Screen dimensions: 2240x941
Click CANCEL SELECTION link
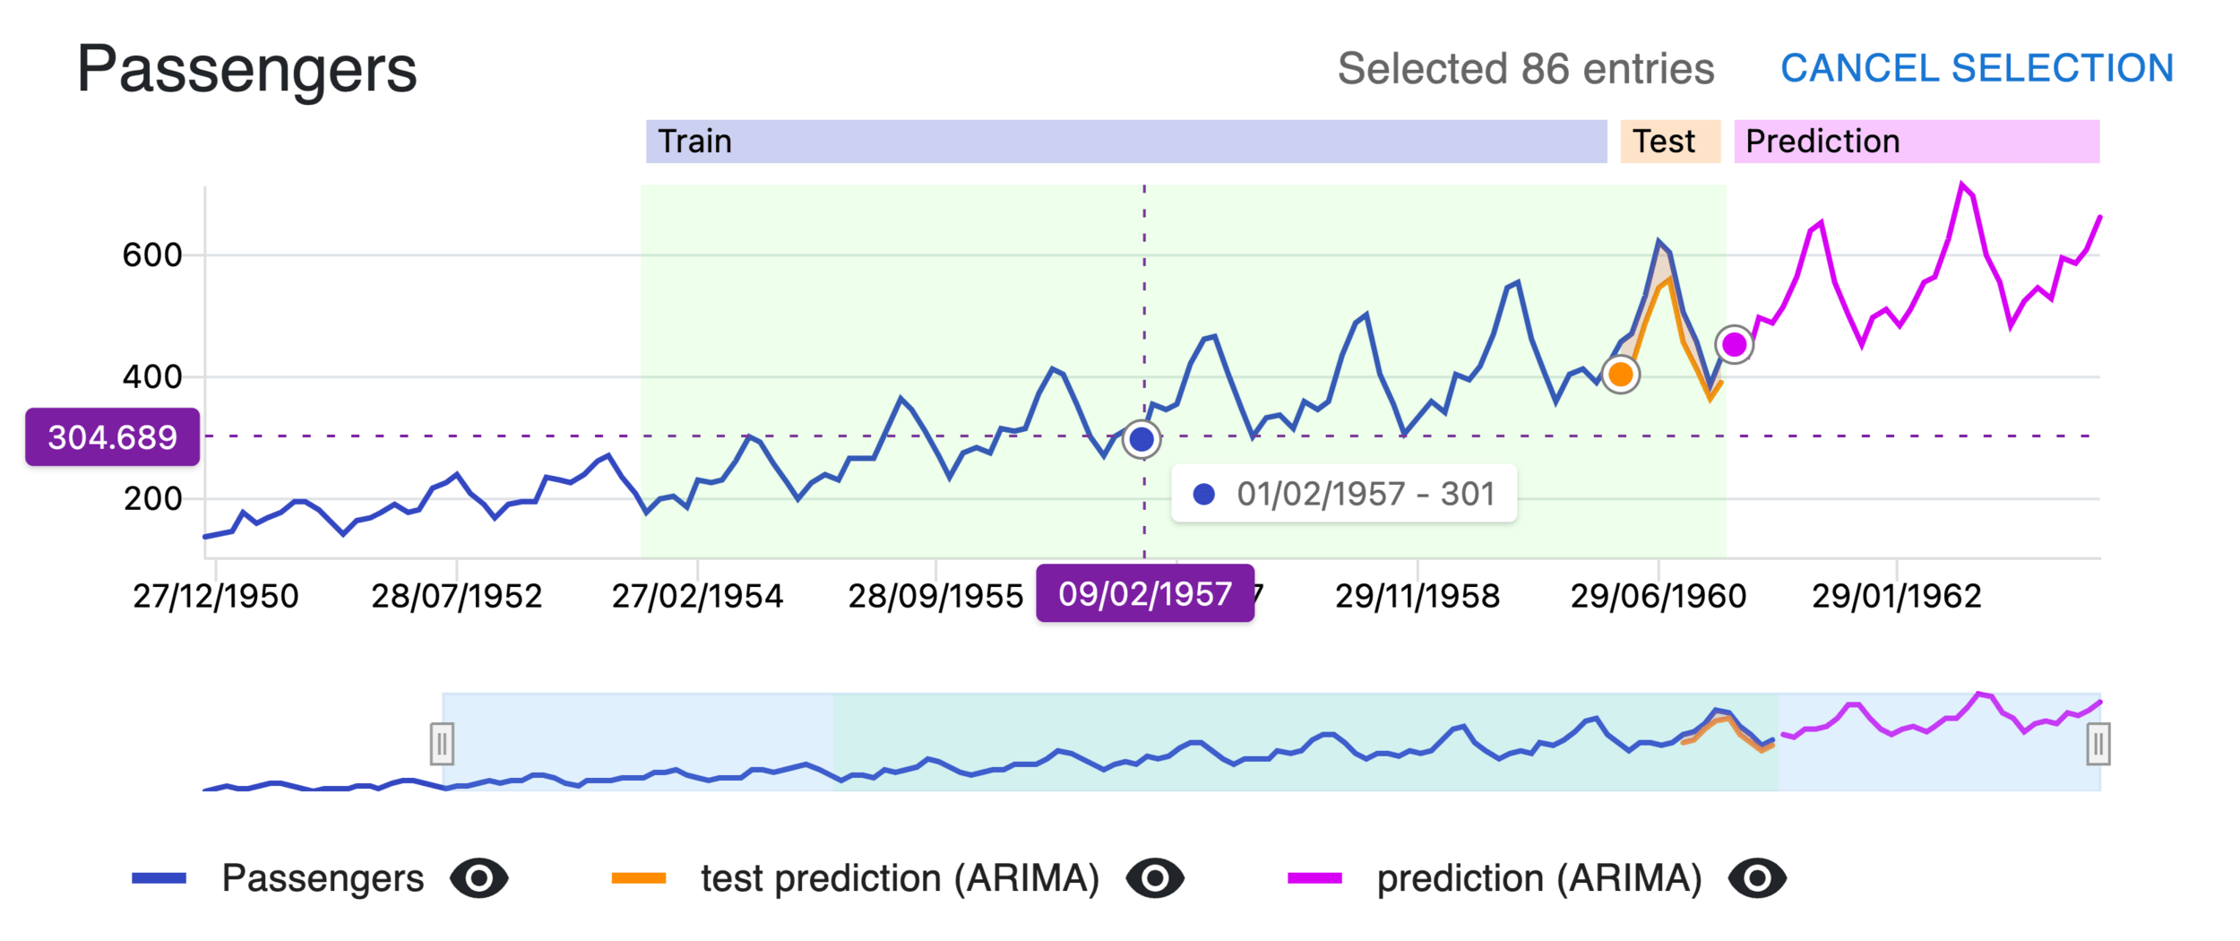(x=1977, y=69)
